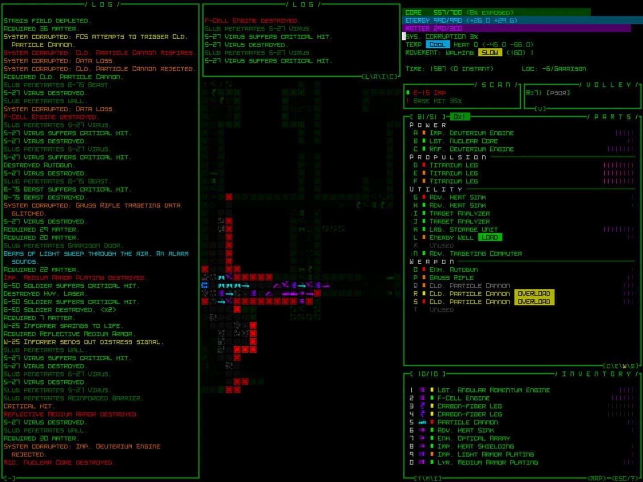Select the Lyr. Medium Armor Plating inventory icon
The width and height of the screenshot is (643, 482).
422,462
